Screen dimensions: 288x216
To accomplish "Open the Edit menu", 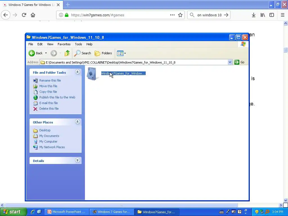I will (x=40, y=44).
